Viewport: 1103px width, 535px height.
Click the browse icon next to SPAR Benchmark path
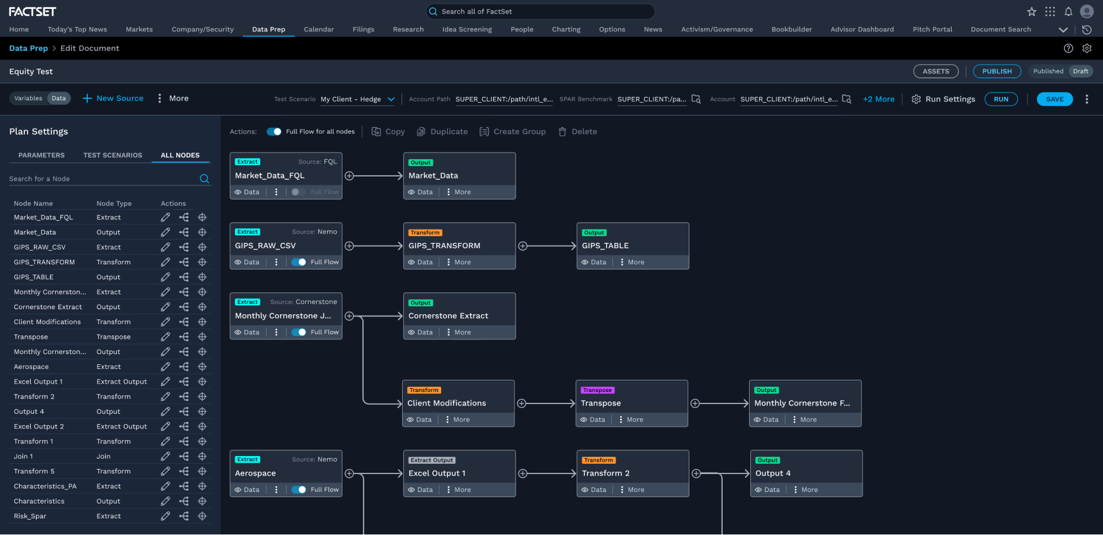point(696,99)
